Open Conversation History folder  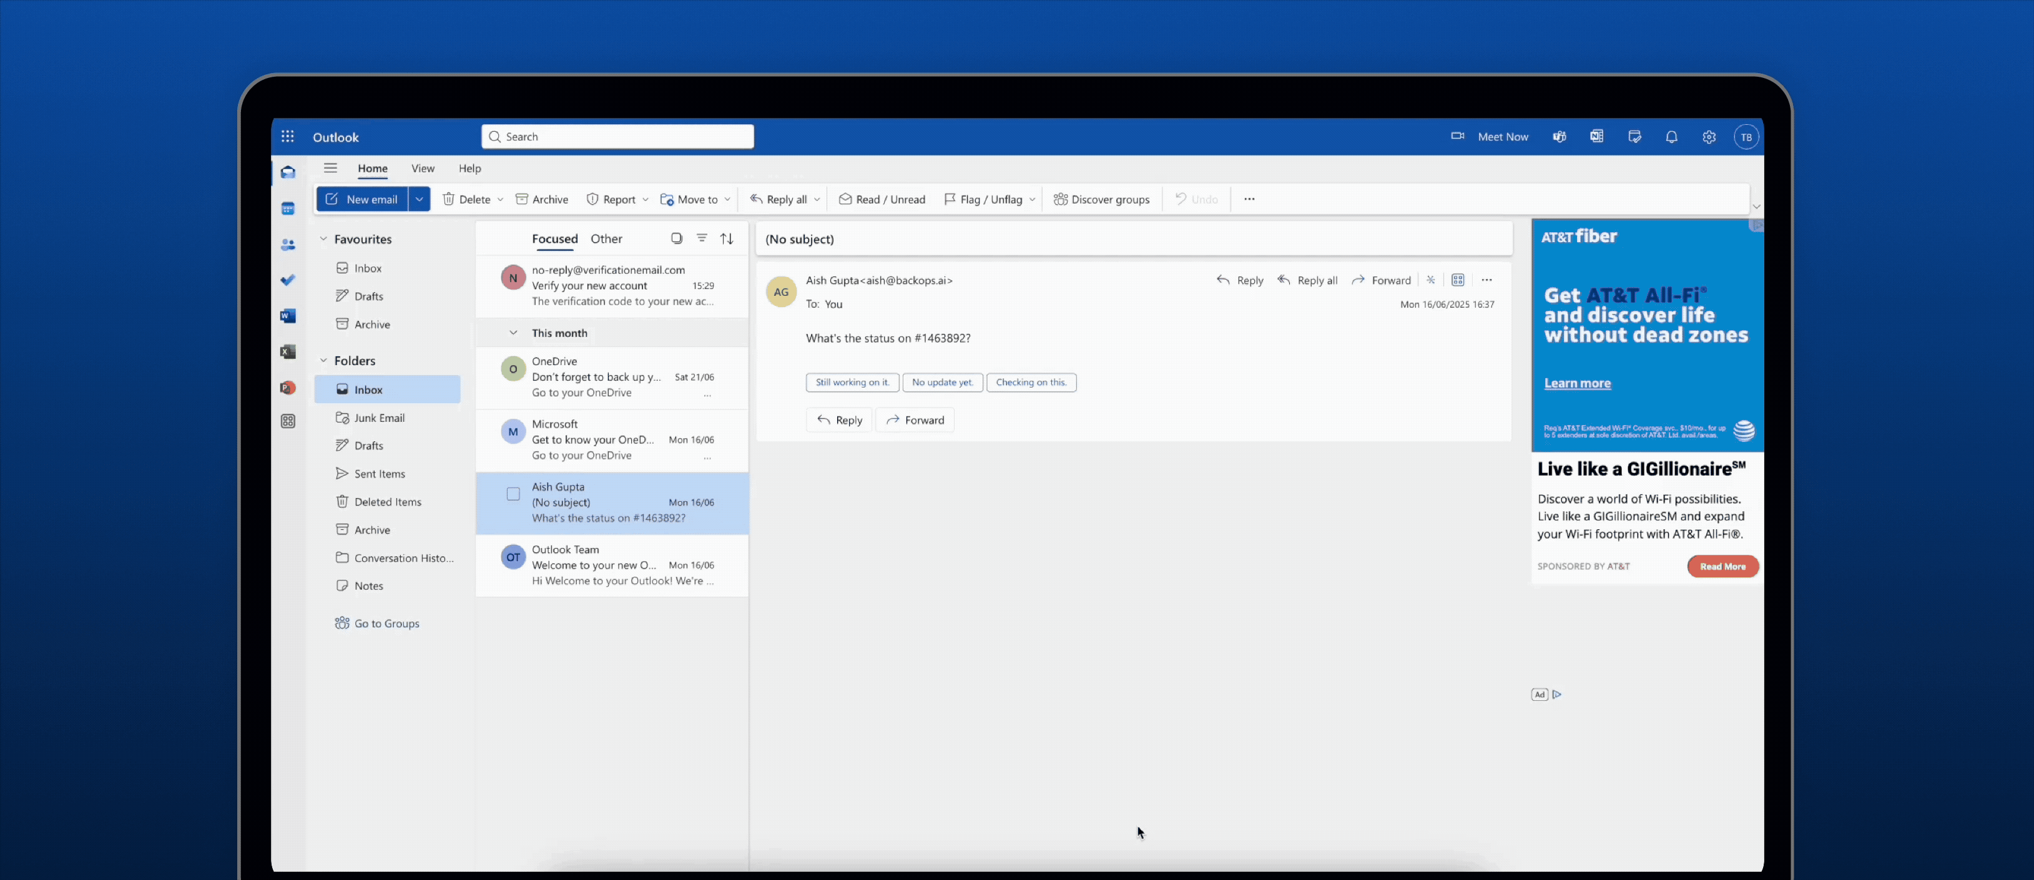387,558
